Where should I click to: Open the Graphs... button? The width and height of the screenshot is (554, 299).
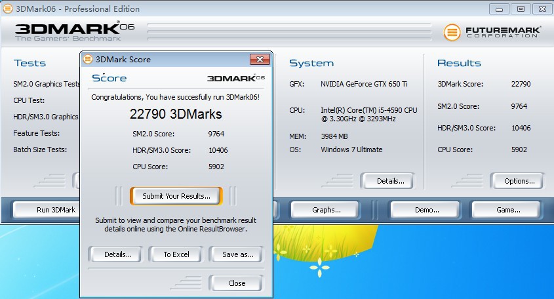pyautogui.click(x=326, y=210)
